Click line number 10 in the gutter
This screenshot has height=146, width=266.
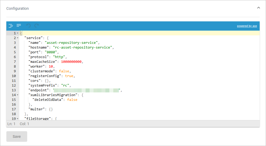13,76
